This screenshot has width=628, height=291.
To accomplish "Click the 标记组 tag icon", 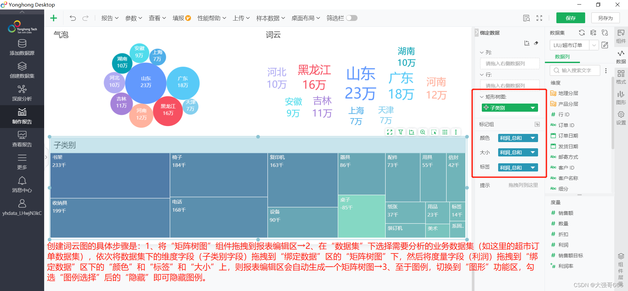I will click(x=537, y=124).
